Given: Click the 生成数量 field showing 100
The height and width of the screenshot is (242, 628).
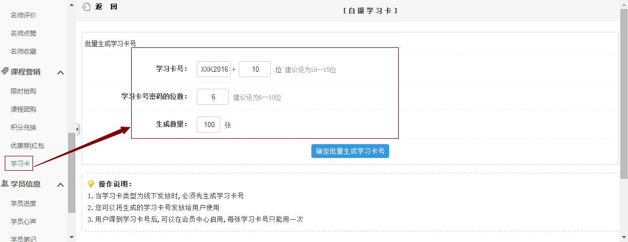Looking at the screenshot, I should click(x=208, y=124).
